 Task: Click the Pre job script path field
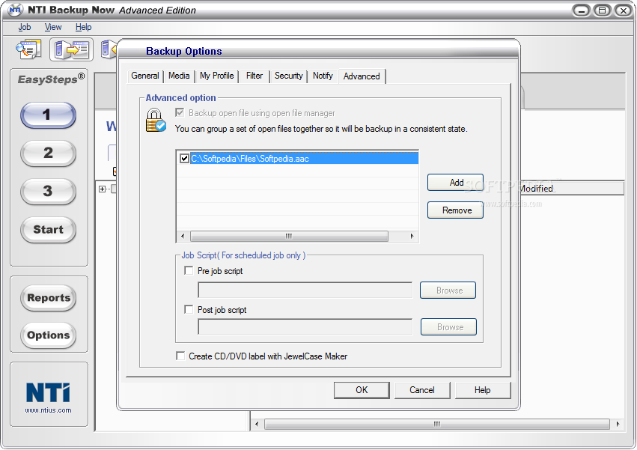[x=305, y=291]
